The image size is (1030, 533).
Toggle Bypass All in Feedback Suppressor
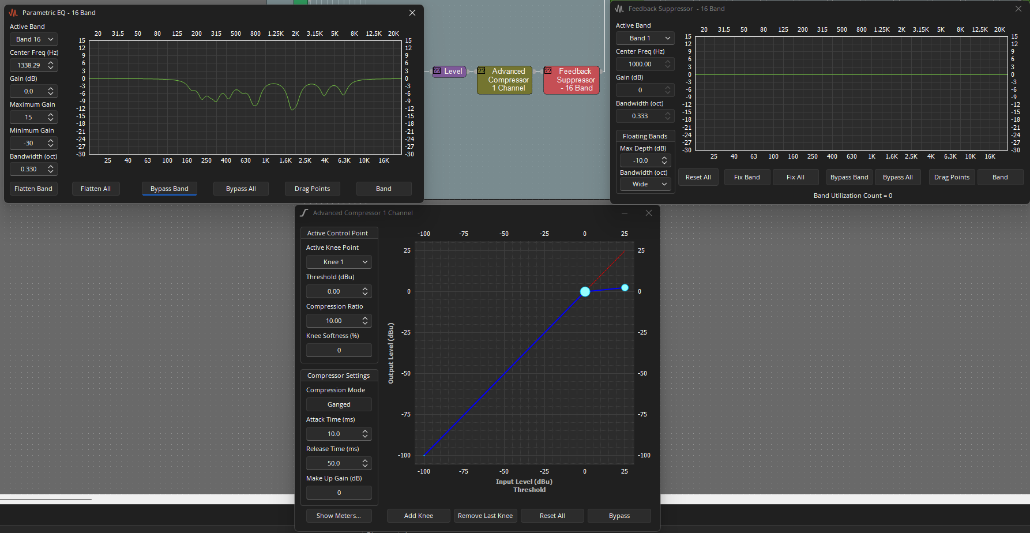pyautogui.click(x=897, y=177)
